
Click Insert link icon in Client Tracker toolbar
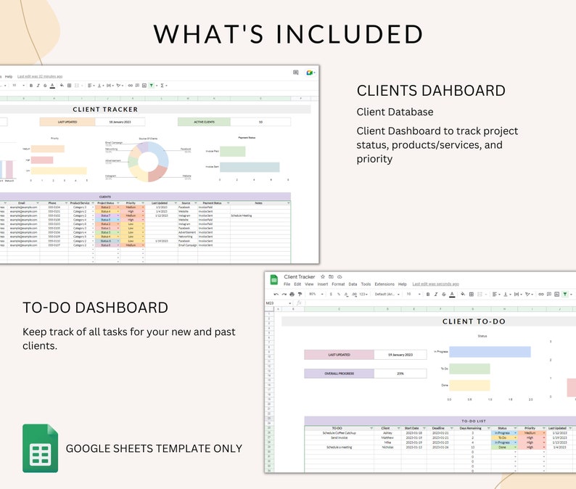coord(131,86)
